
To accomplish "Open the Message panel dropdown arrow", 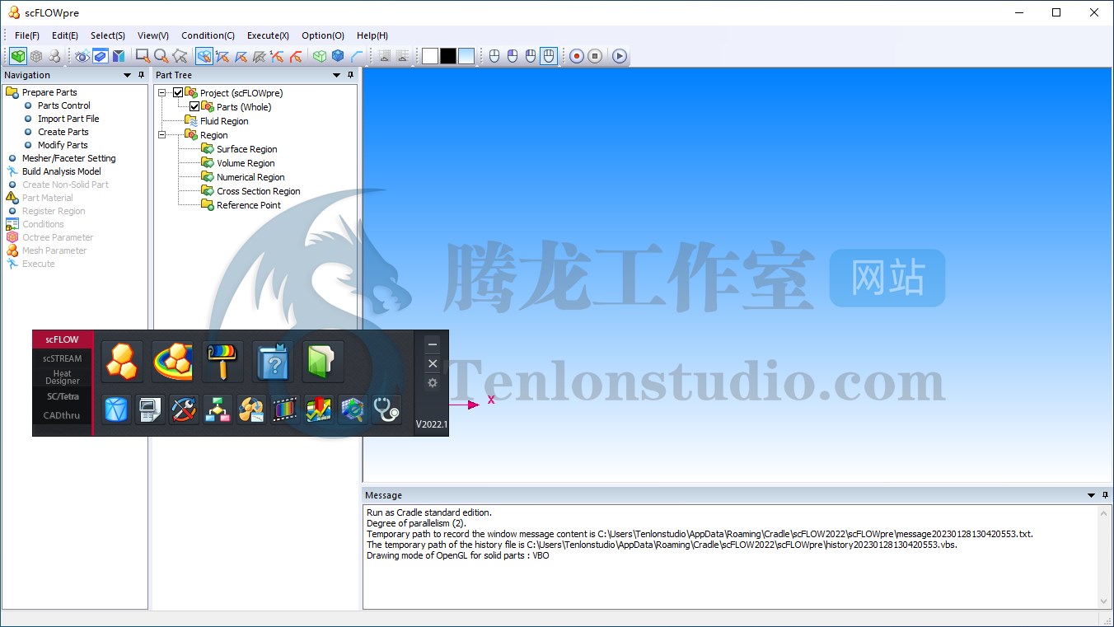I will click(1091, 495).
